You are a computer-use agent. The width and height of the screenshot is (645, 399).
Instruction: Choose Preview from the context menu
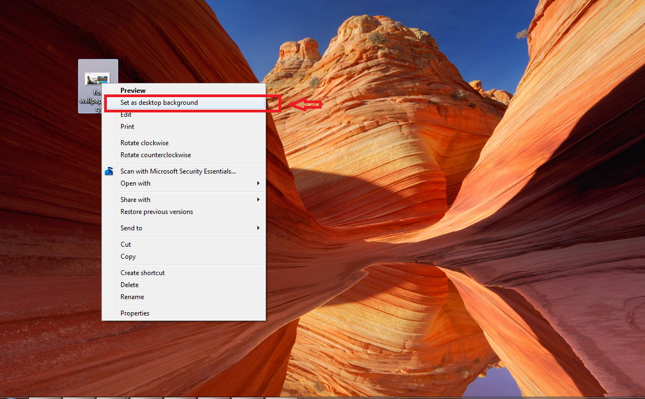point(133,91)
